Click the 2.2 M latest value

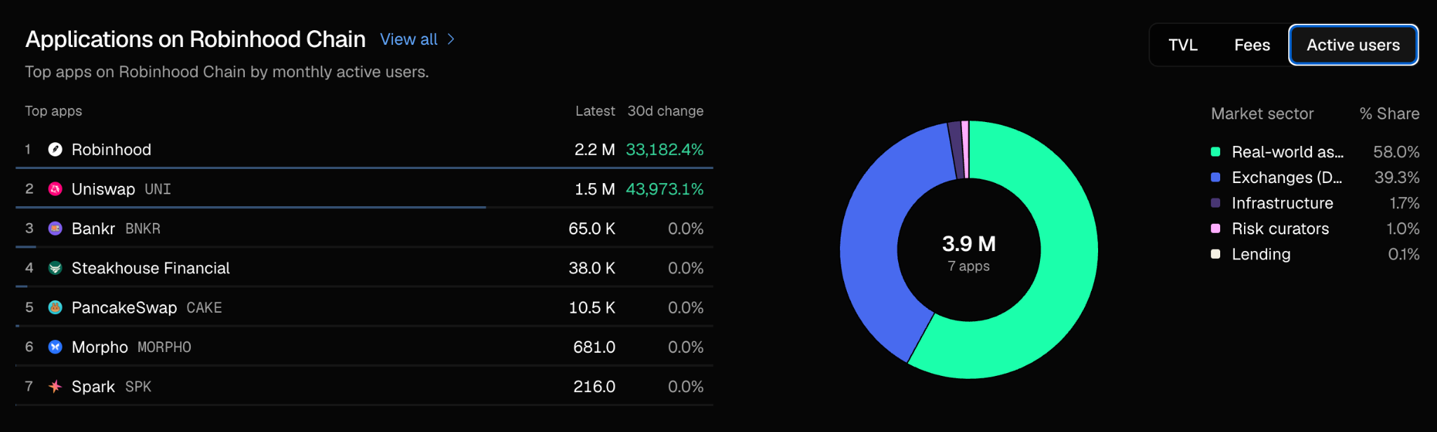pyautogui.click(x=595, y=149)
